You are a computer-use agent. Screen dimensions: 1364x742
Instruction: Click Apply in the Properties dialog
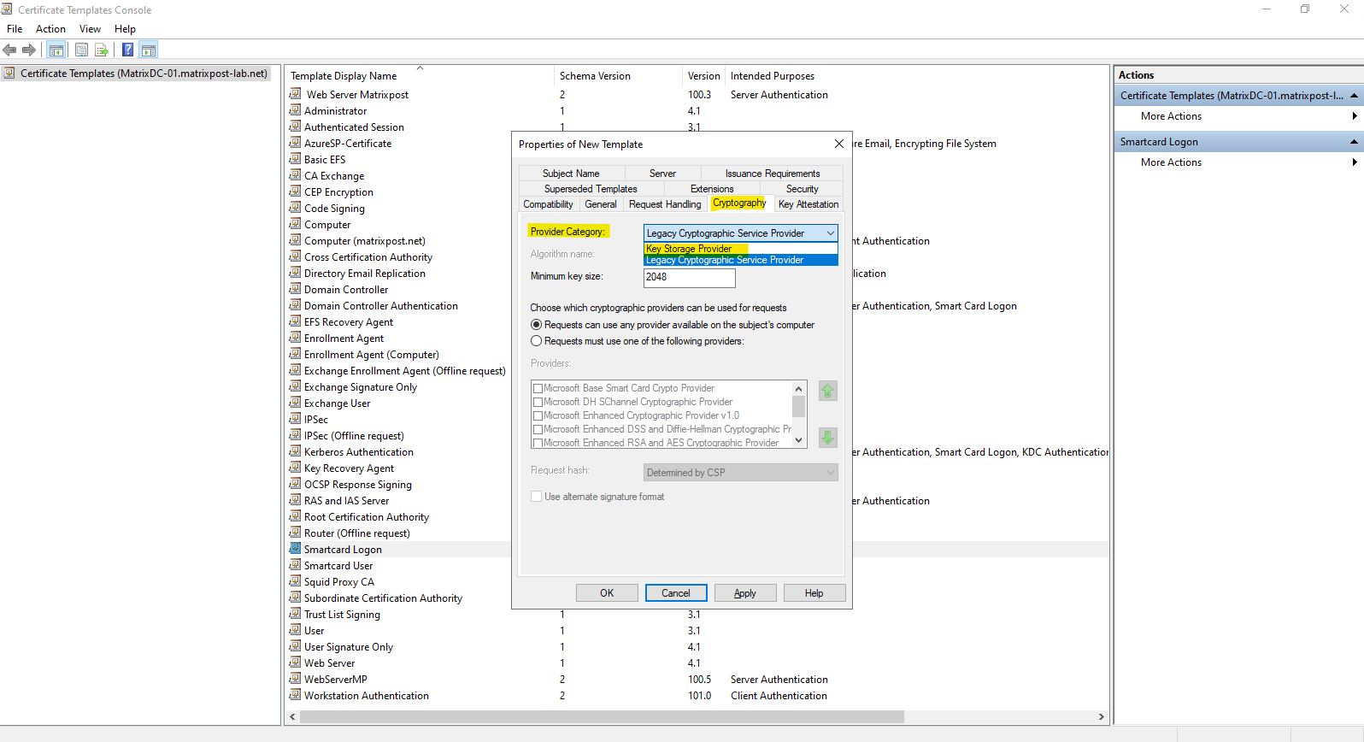coord(745,593)
